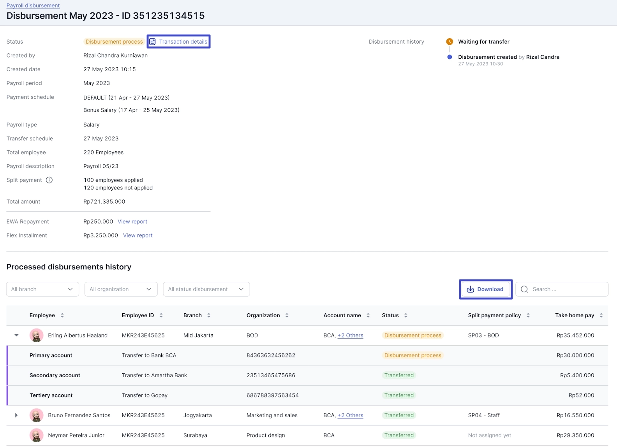Sort table by Employee ID column
This screenshot has height=448, width=617.
point(161,315)
